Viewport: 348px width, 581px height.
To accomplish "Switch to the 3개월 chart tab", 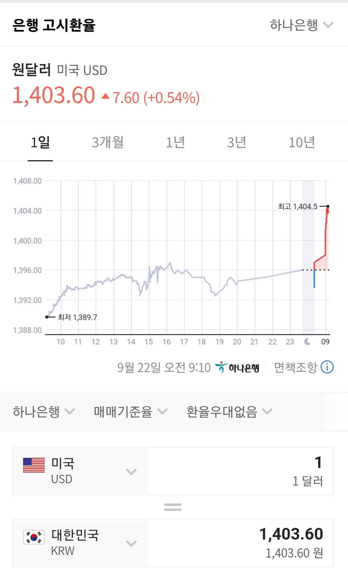I will tap(108, 142).
